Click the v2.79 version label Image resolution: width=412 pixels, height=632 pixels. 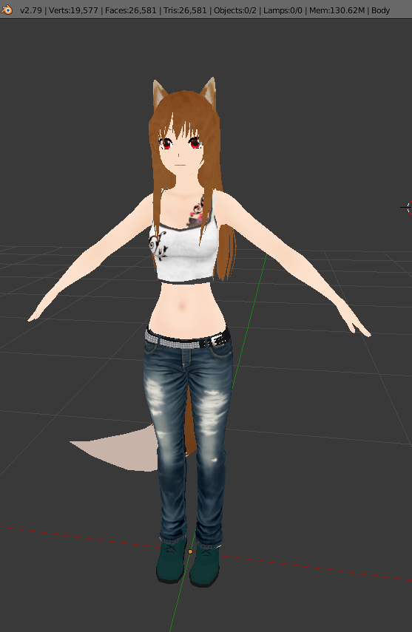click(x=31, y=10)
